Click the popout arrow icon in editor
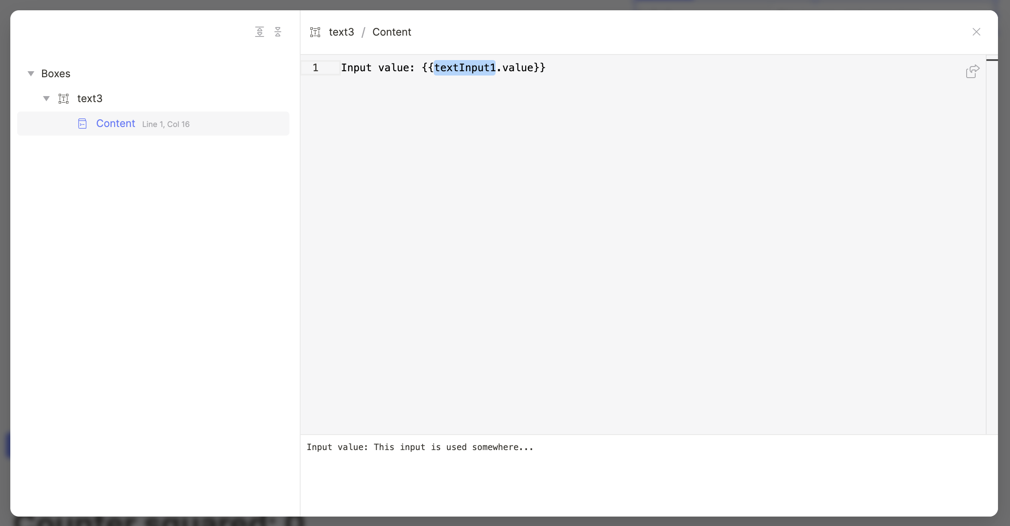Screen dimensions: 1010x526 [972, 71]
